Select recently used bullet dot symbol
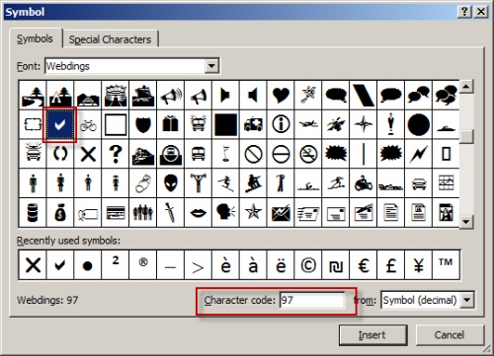 coord(88,265)
